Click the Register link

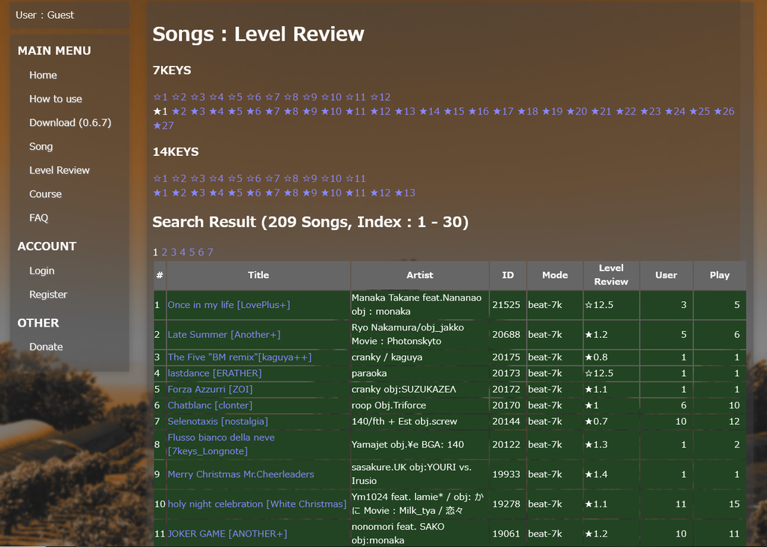(x=48, y=294)
